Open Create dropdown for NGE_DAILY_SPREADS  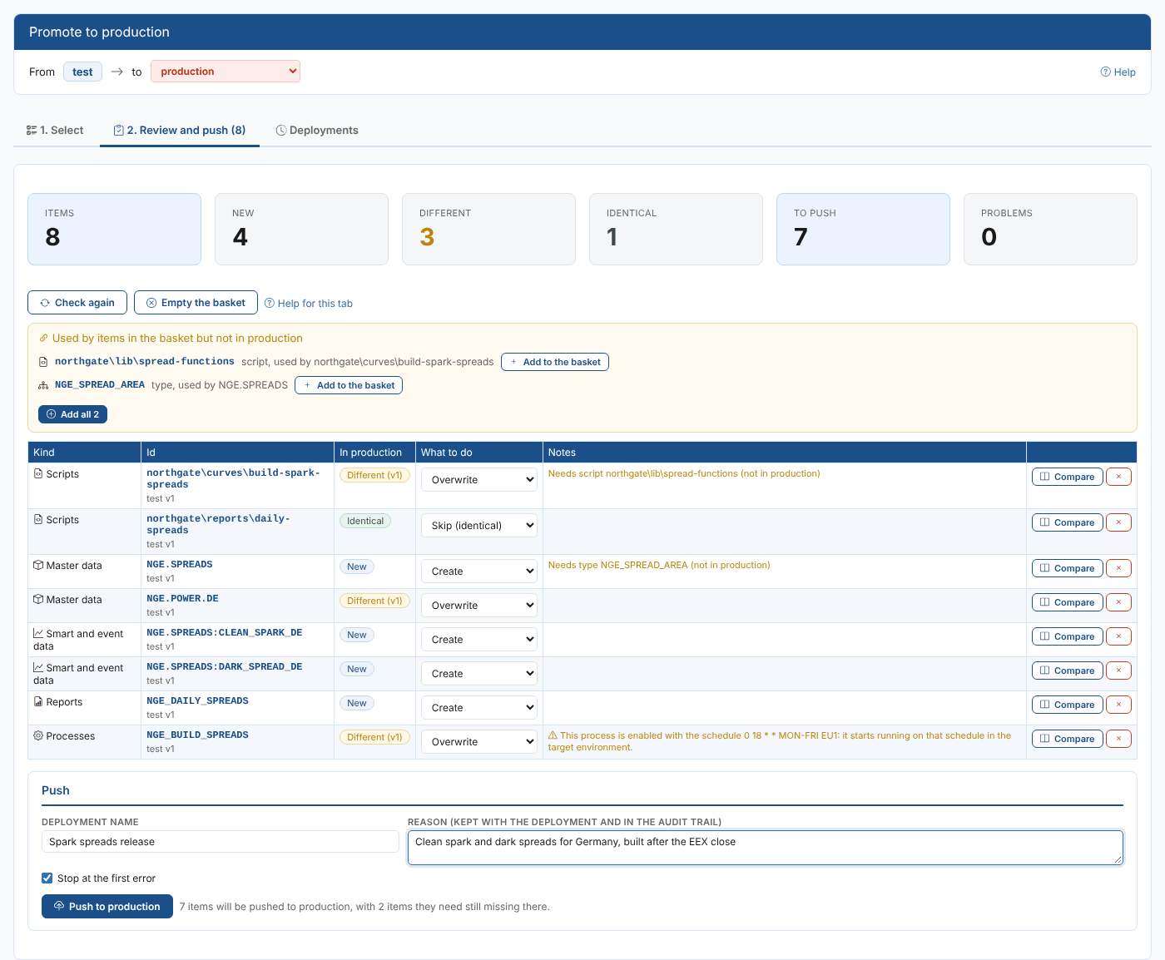pos(479,708)
